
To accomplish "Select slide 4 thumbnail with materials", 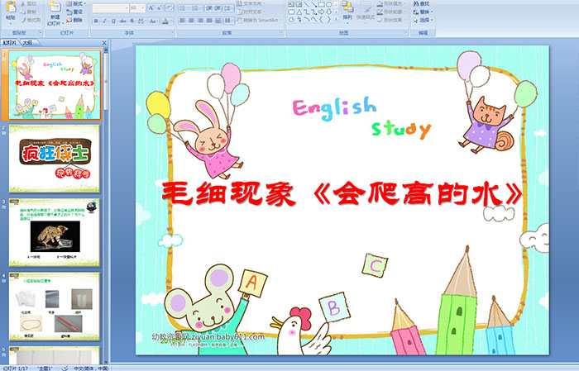I will pos(55,307).
